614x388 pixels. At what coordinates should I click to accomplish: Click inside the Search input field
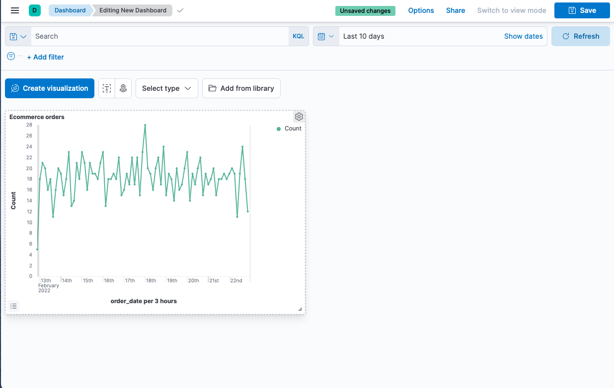click(99, 36)
